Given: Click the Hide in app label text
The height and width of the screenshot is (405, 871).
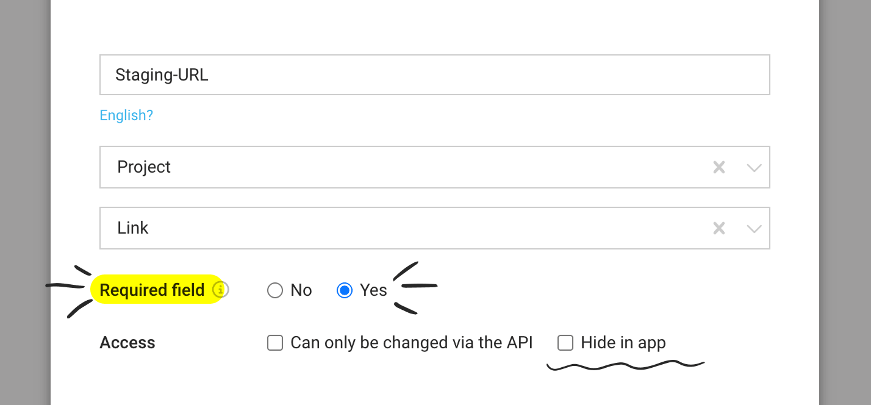Looking at the screenshot, I should pyautogui.click(x=623, y=343).
